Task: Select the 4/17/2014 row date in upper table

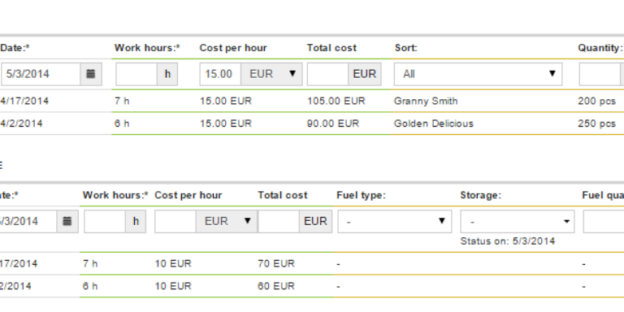Action: pos(24,101)
